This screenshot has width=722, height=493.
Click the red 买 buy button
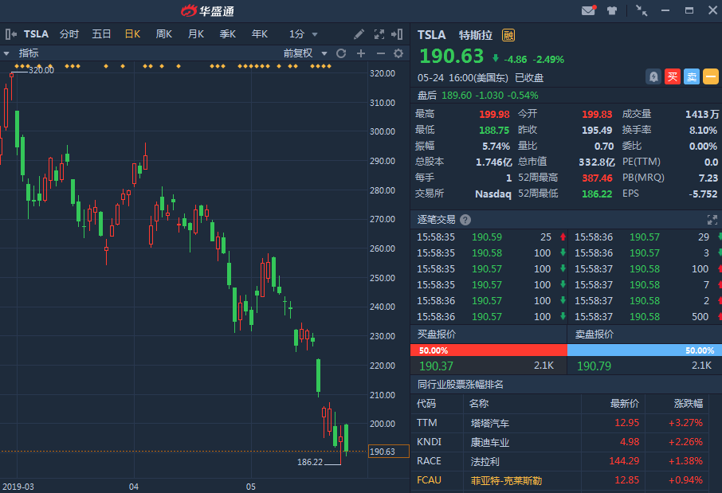(x=673, y=77)
